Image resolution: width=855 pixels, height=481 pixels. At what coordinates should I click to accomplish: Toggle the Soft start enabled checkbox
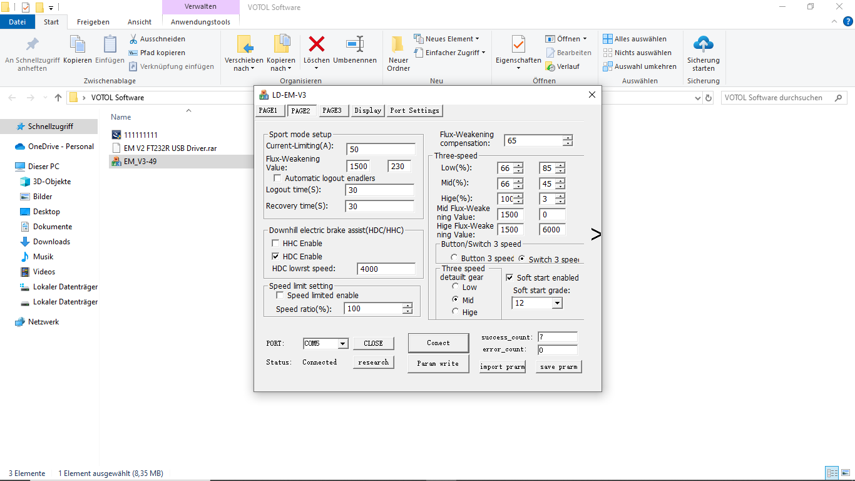point(509,278)
